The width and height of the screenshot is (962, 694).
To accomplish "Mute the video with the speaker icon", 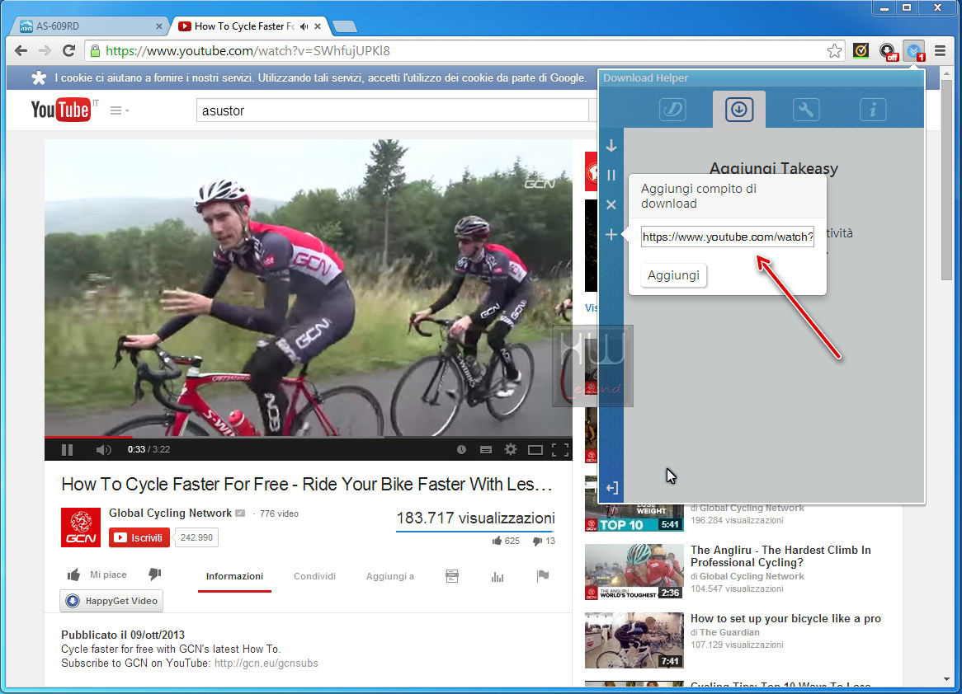I will (x=103, y=449).
